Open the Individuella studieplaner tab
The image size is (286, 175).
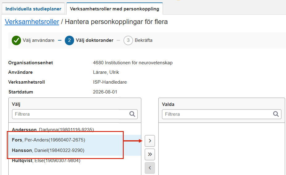coord(33,9)
